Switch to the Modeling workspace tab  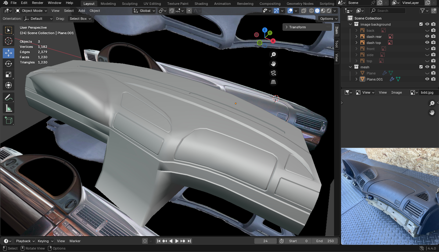[108, 4]
